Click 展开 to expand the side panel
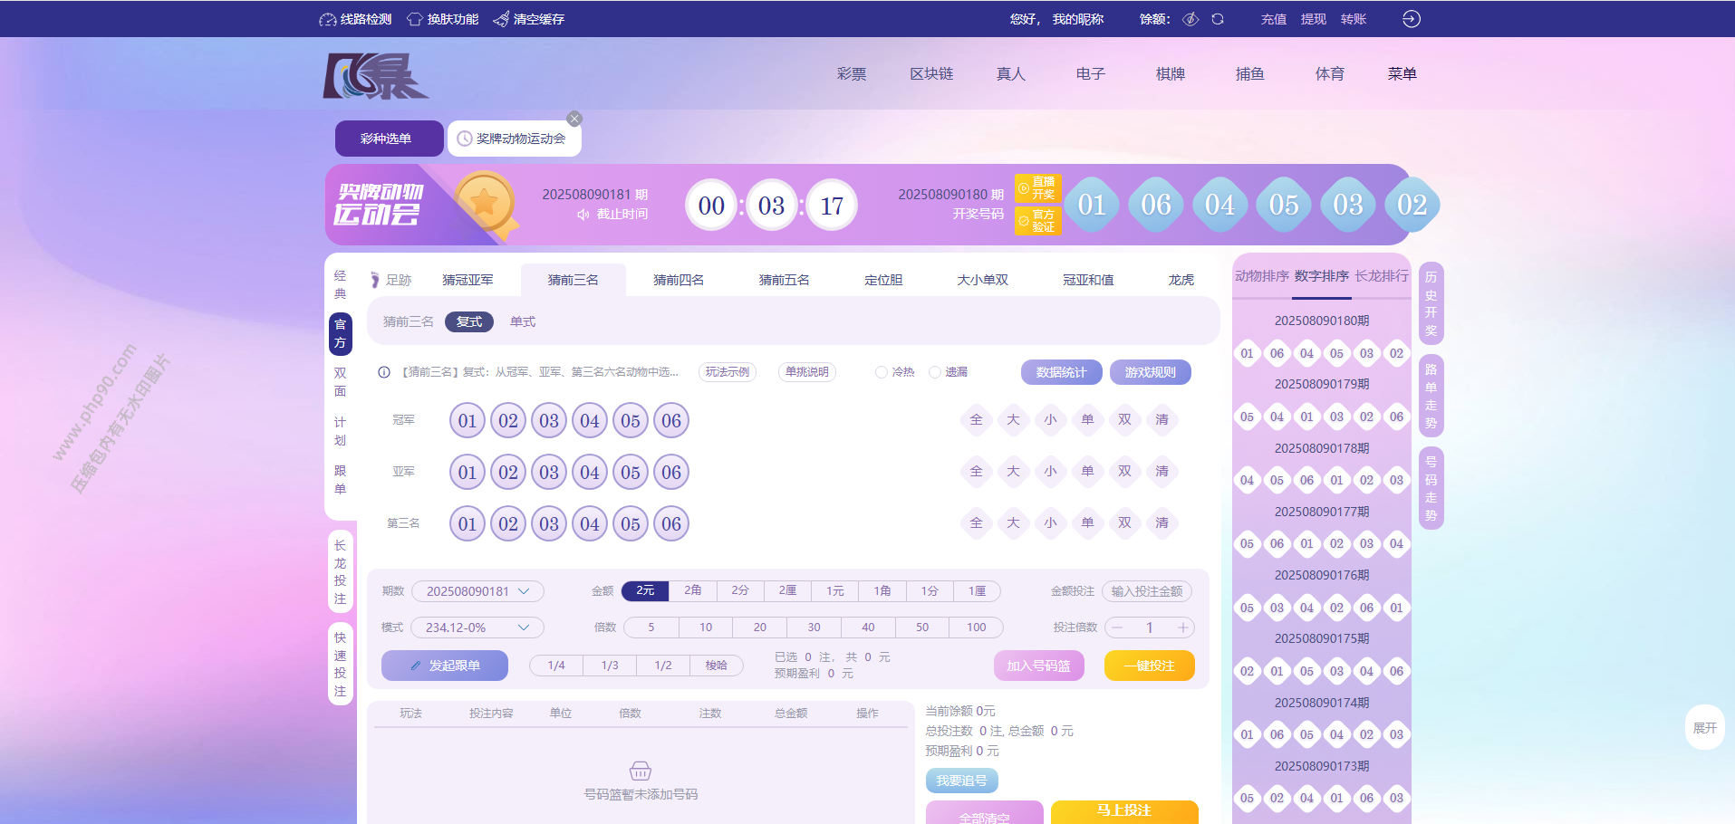The height and width of the screenshot is (824, 1735). click(x=1704, y=728)
